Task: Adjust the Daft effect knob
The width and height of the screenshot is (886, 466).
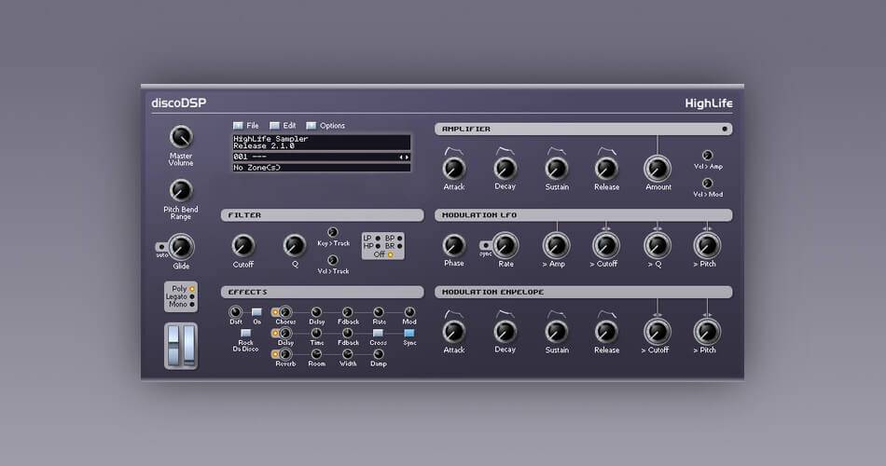Action: [x=235, y=312]
